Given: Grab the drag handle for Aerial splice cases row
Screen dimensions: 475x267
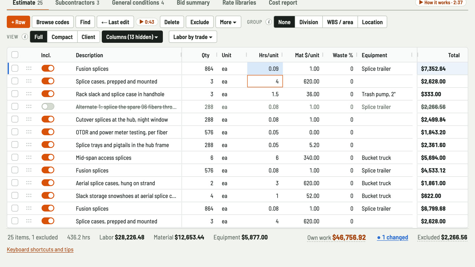Looking at the screenshot, I should 29,183.
